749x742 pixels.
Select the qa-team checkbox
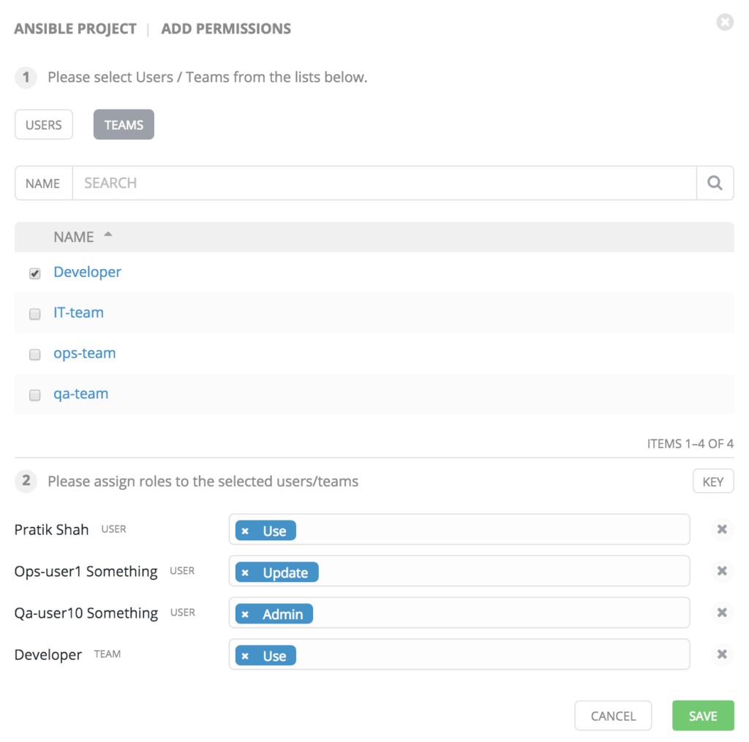coord(34,395)
